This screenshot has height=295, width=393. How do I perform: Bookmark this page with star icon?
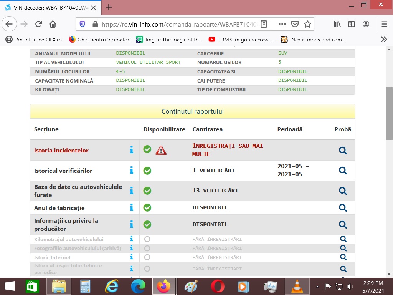point(307,24)
